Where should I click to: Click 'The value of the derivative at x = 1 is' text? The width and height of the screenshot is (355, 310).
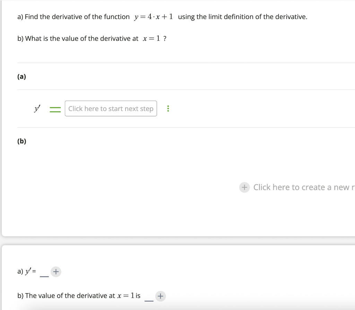79,295
